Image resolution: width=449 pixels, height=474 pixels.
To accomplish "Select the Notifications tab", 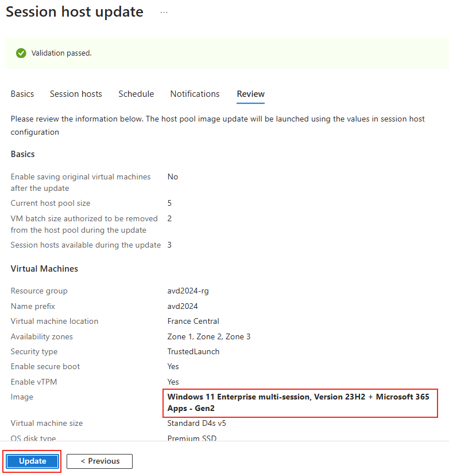I will click(195, 94).
